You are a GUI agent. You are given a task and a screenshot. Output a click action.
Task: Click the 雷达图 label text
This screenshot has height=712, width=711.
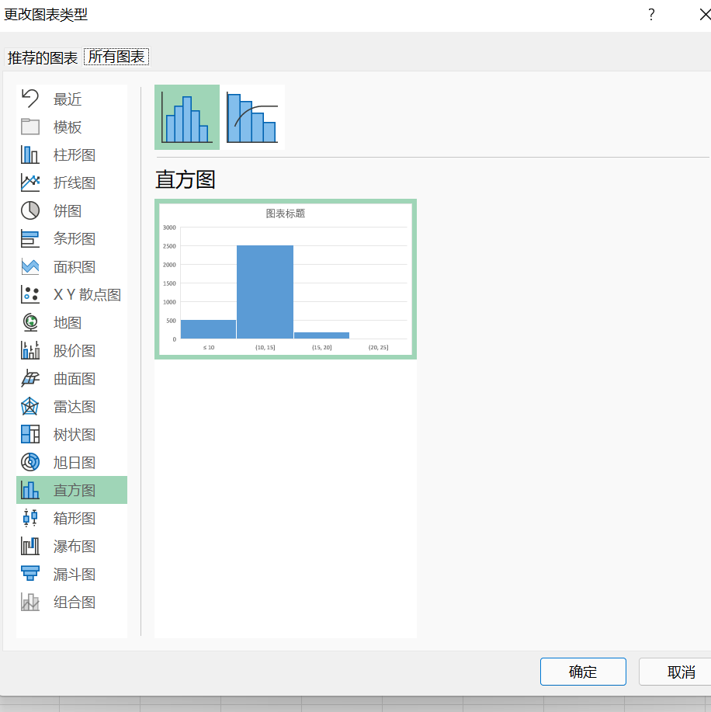[x=75, y=406]
